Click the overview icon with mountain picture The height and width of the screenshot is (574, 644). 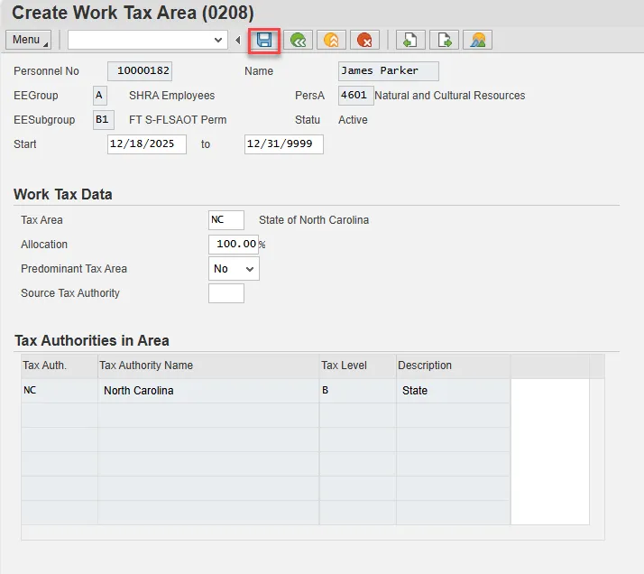tap(477, 40)
